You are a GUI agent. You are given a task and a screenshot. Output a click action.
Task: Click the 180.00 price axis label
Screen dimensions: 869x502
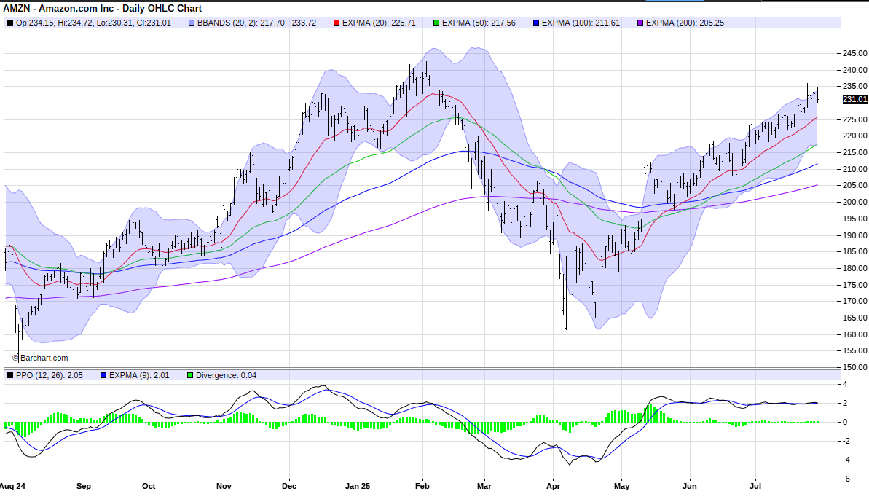(x=854, y=268)
